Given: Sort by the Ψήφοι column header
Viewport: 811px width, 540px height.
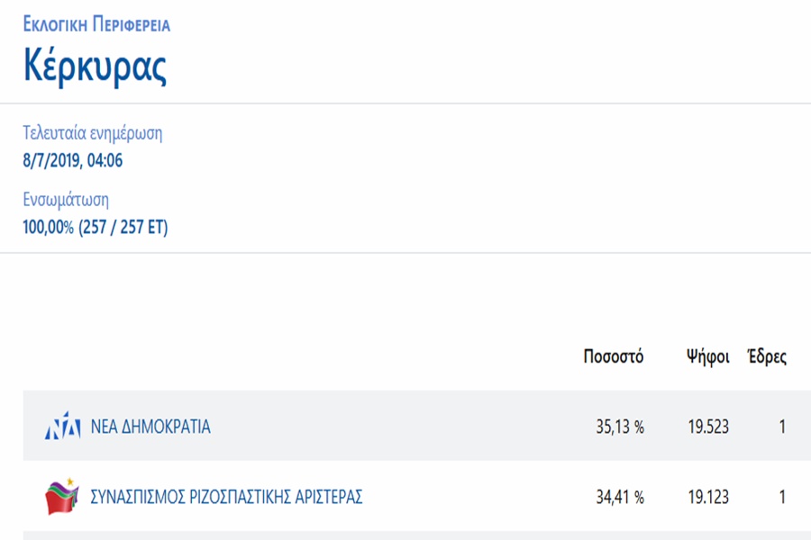Looking at the screenshot, I should point(707,356).
